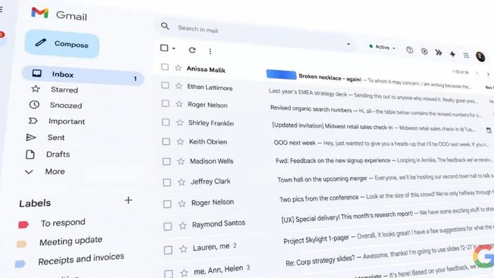Open Revised organic search numbers email

311,109
